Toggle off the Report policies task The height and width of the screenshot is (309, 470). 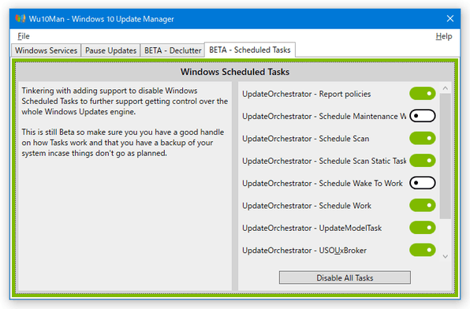(x=423, y=94)
